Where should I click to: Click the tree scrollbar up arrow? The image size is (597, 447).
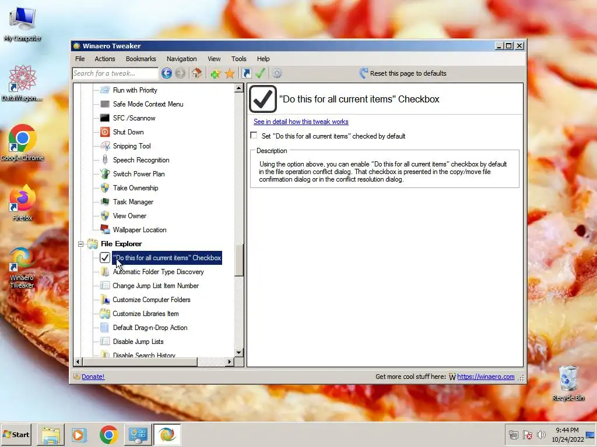coord(238,88)
